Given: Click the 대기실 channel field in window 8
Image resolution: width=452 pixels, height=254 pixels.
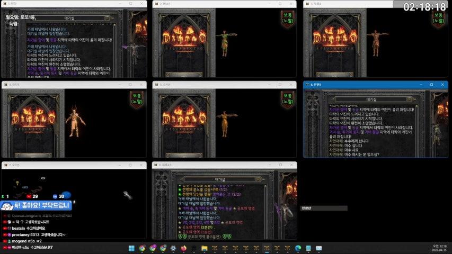Looking at the screenshot, I should 220,179.
